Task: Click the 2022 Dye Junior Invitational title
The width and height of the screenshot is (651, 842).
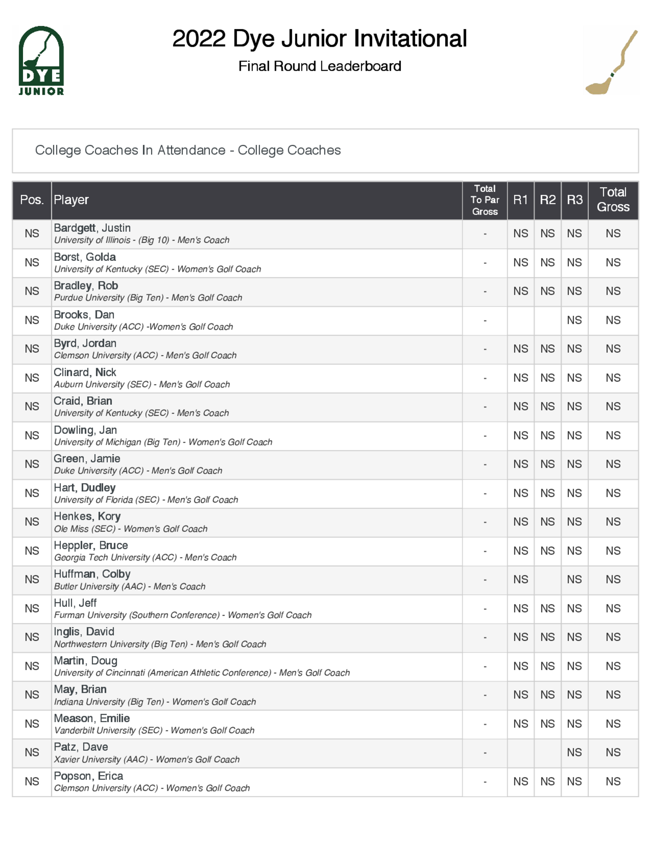Action: coord(319,38)
